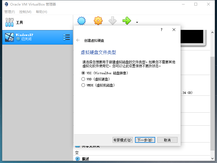Image resolution: width=217 pixels, height=163 pixels.
Task: Click the 虚拟硬盘文件类型 heading
Action: 98,52
